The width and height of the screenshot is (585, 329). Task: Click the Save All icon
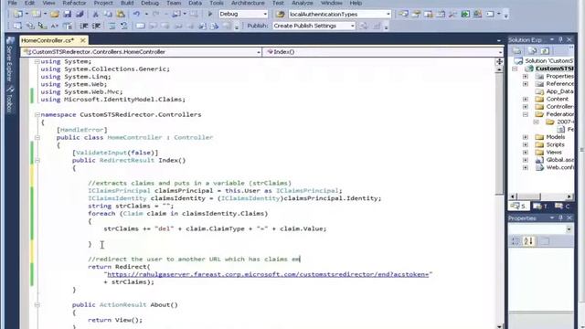coord(80,15)
